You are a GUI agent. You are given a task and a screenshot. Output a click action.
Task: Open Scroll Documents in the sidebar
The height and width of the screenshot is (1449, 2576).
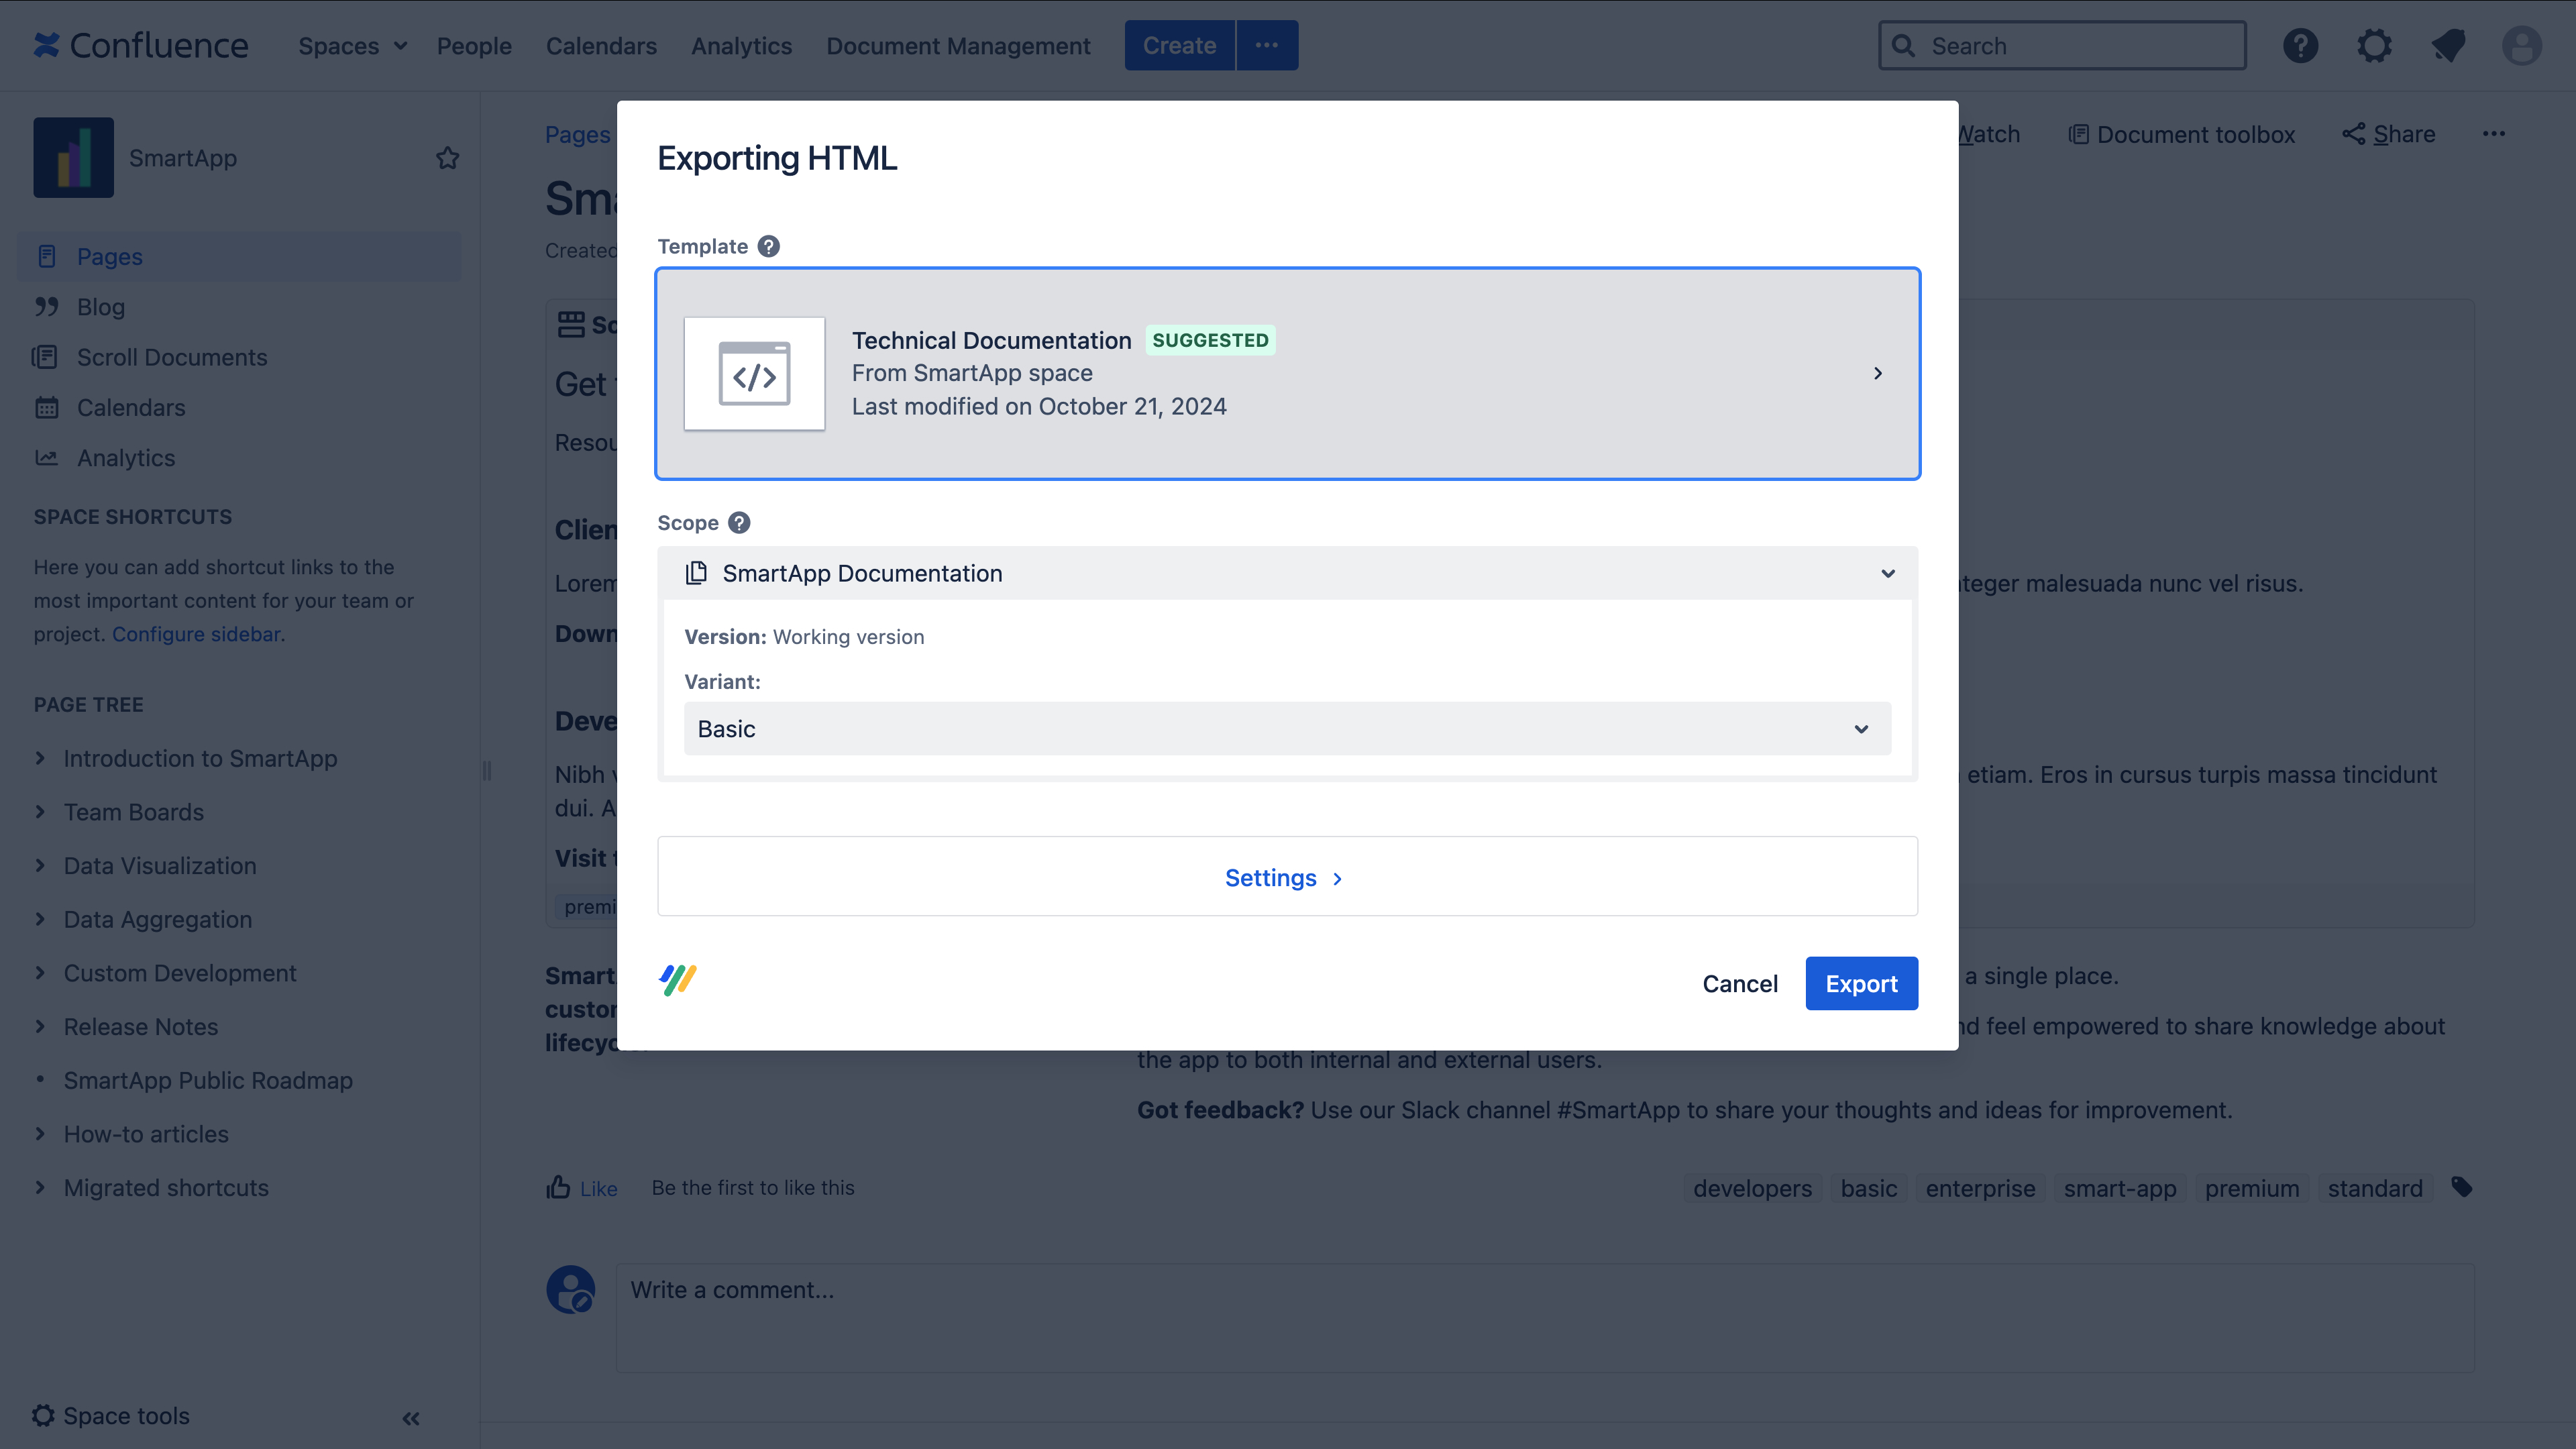point(171,357)
